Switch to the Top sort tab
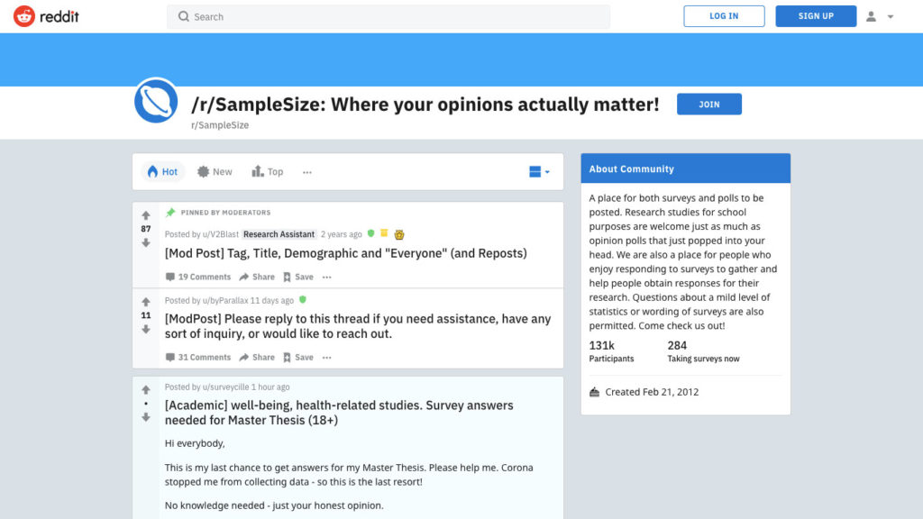The image size is (923, 519). (x=268, y=172)
